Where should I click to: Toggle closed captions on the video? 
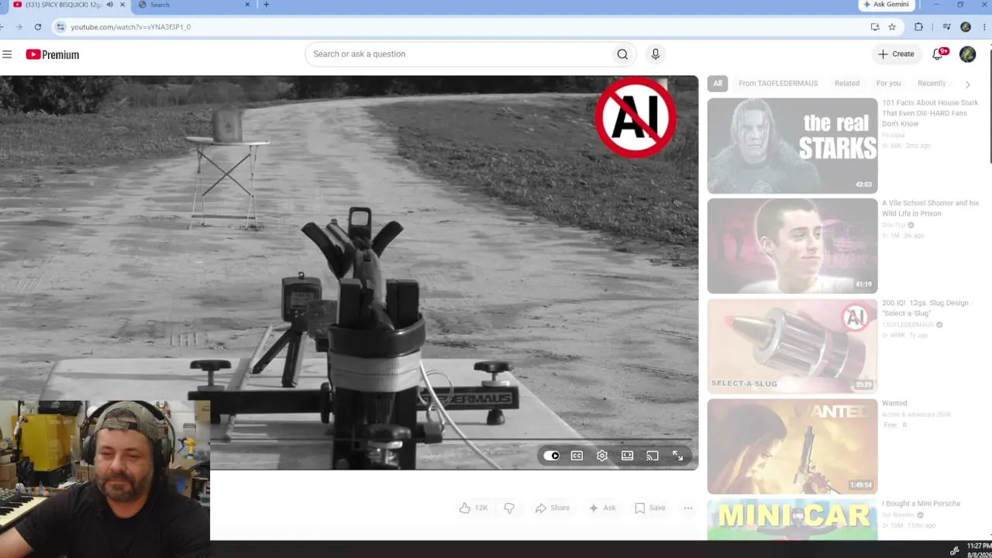tap(577, 456)
